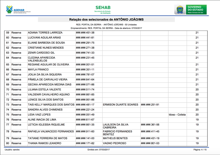Click the Mato Grosso do Sul coat of arms
Viewport: 220px width, 155px height.
point(180,10)
